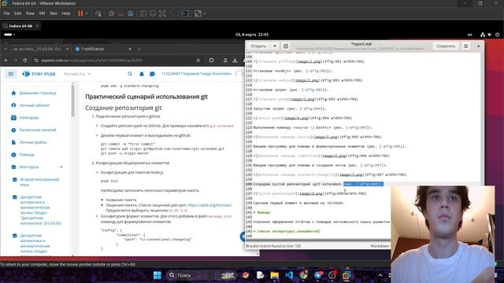Screen dimensions: 504x283
Task: Bookmark this page with the star icon
Action: [x=198, y=61]
